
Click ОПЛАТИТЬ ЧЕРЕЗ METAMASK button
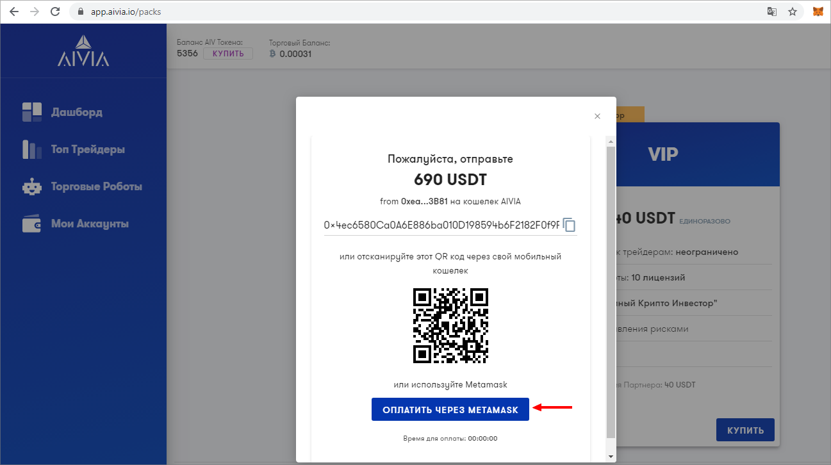pyautogui.click(x=450, y=409)
